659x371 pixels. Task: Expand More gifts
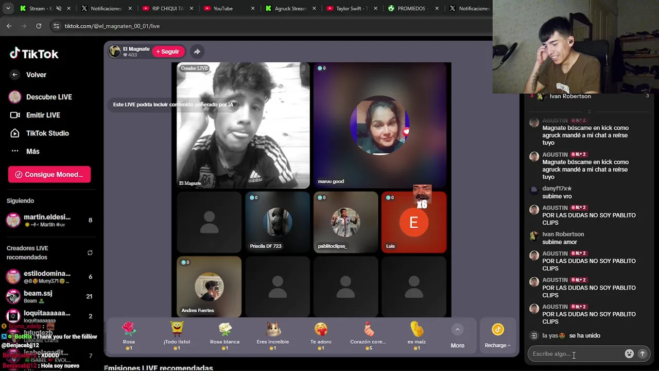[457, 336]
